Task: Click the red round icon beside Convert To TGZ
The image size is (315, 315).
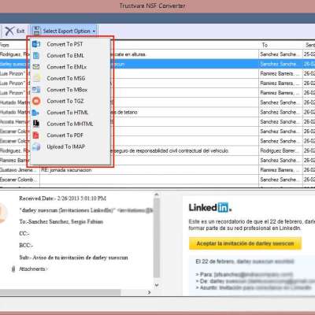Action: [x=36, y=101]
